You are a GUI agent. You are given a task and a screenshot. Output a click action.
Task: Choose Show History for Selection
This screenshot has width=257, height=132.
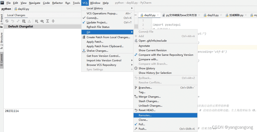click(x=165, y=73)
